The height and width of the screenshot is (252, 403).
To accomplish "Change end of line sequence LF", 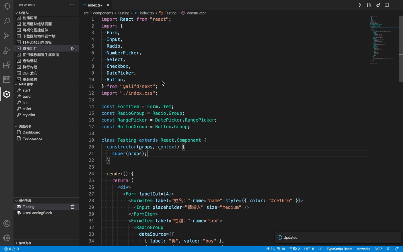I will [x=320, y=249].
